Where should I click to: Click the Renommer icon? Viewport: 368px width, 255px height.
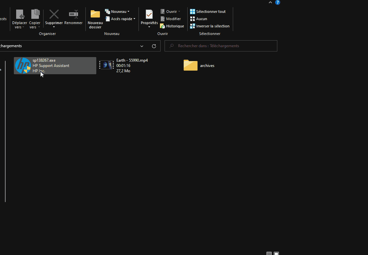pos(74,14)
